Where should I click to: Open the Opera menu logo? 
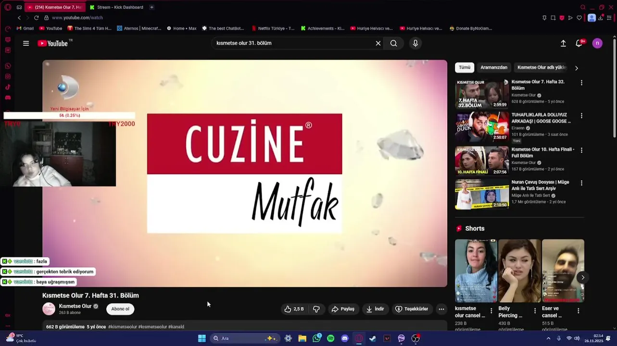(8, 7)
